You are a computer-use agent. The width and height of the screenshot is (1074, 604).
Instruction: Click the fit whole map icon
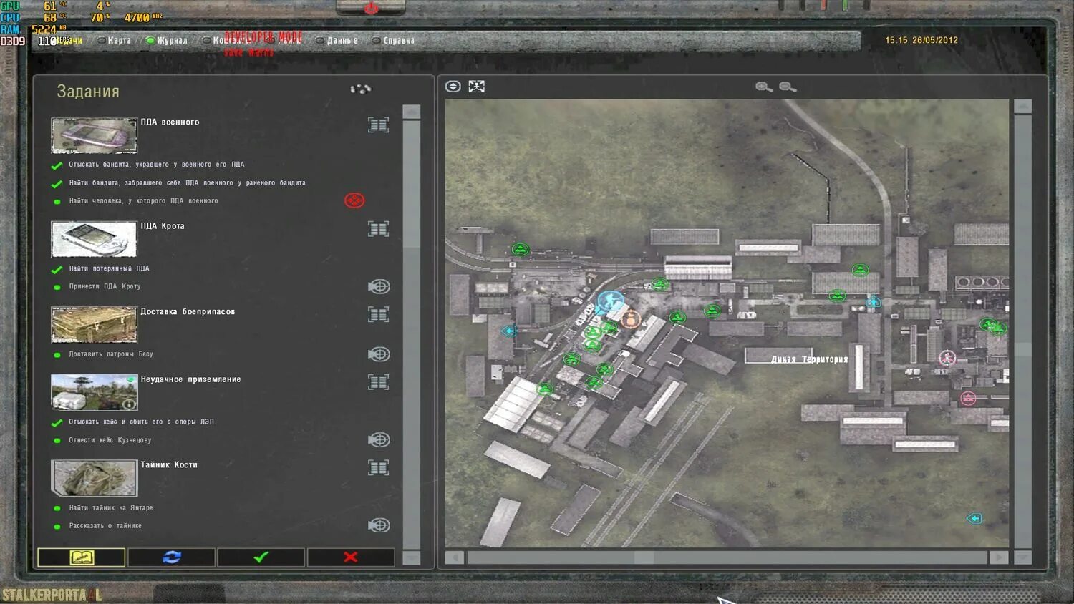click(x=476, y=87)
